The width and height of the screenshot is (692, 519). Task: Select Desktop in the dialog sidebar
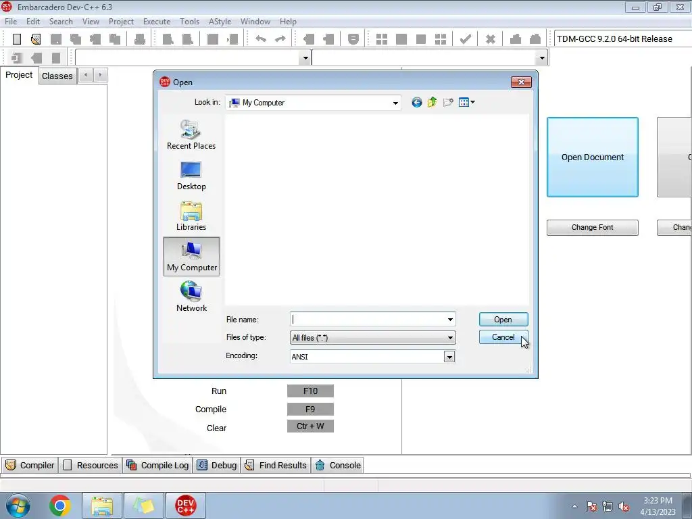(191, 176)
